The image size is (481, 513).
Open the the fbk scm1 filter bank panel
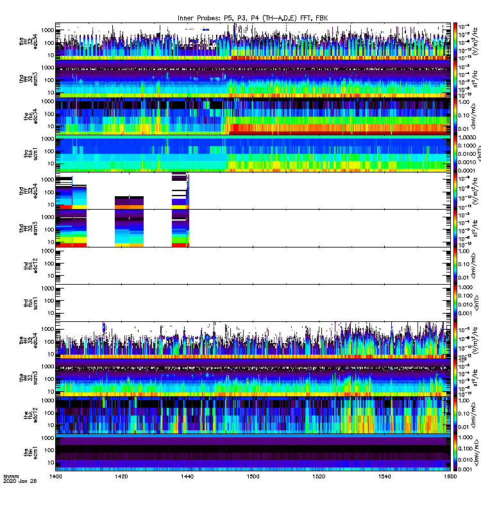pyautogui.click(x=253, y=452)
